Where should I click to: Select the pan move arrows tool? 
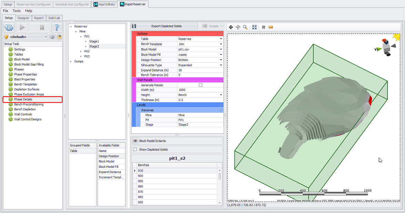[231, 27]
